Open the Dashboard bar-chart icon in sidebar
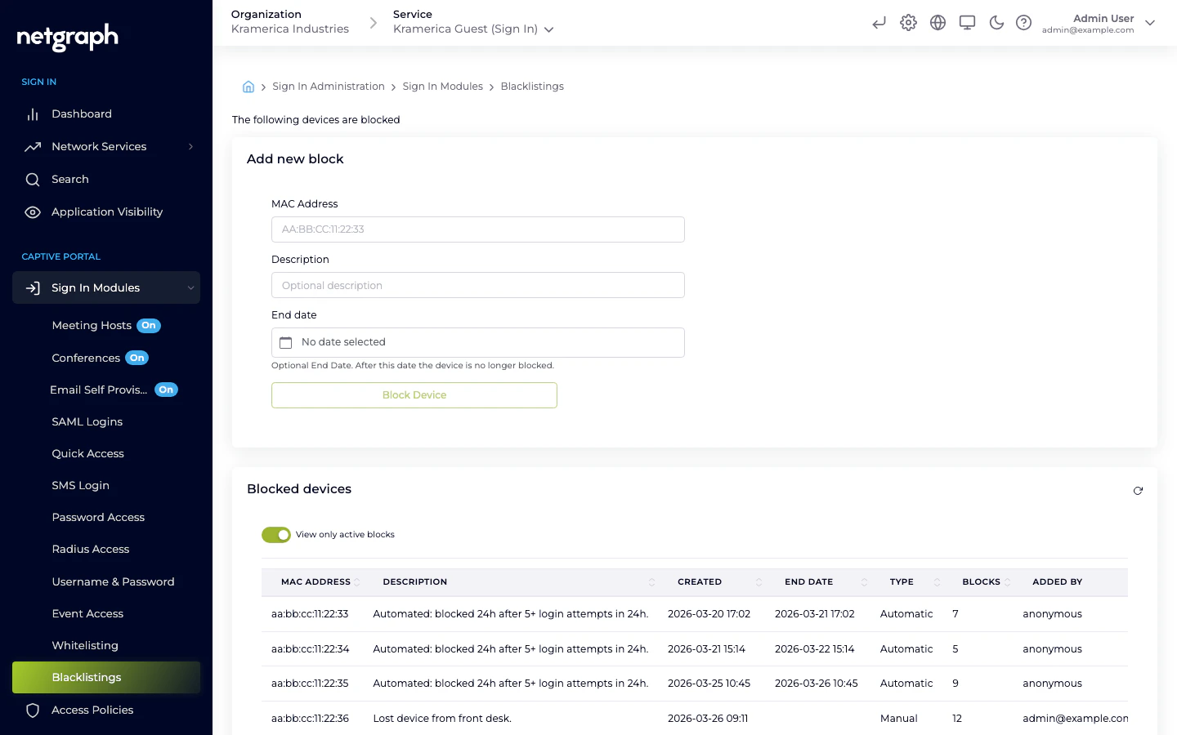This screenshot has width=1177, height=735. pyautogui.click(x=33, y=114)
